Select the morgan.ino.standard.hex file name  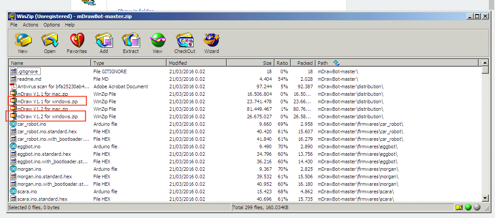click(45, 177)
